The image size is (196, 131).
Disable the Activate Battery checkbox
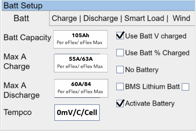(120, 103)
